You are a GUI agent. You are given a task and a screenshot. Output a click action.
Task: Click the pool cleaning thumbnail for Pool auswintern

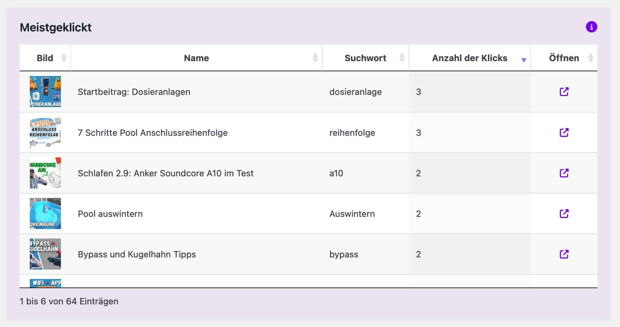(x=45, y=213)
